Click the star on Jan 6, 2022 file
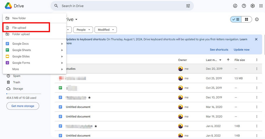 [96, 126]
